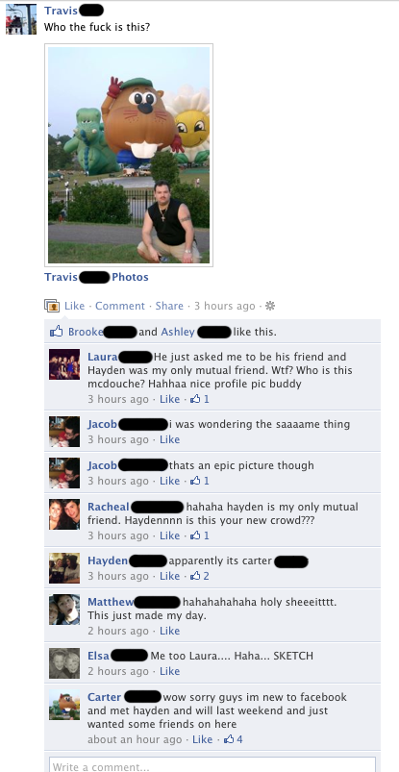The width and height of the screenshot is (399, 772).
Task: Click Ashley's name in likes line
Action: [x=178, y=333]
